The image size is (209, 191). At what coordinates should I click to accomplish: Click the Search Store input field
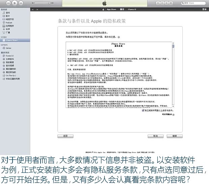pyautogui.click(x=196, y=3)
